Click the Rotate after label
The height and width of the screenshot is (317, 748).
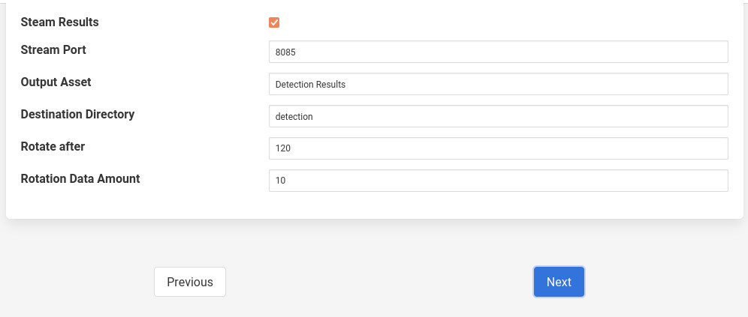(53, 147)
